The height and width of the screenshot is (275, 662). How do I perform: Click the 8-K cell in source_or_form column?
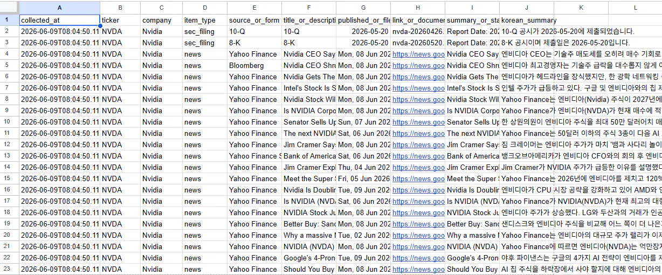[x=254, y=43]
